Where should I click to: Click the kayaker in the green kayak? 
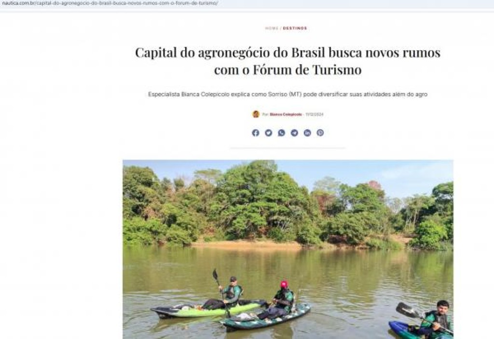(231, 293)
